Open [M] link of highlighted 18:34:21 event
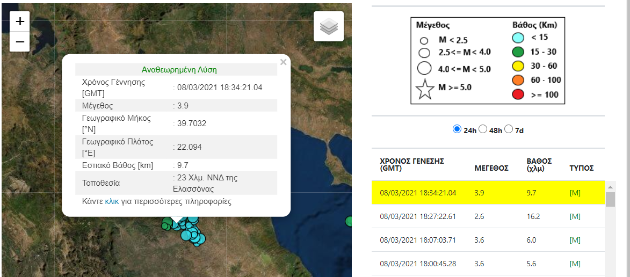Viewport: 630px width, 277px height. click(575, 193)
